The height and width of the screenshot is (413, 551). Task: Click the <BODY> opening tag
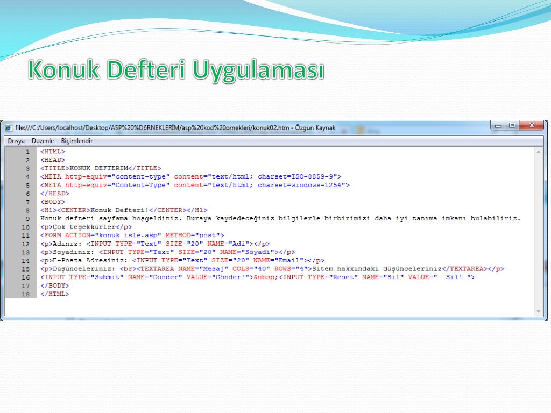[x=53, y=202]
